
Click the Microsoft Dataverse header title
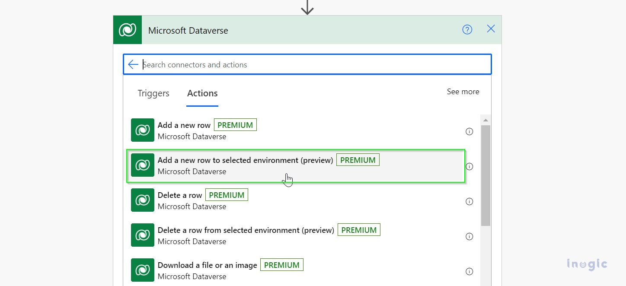pyautogui.click(x=188, y=31)
